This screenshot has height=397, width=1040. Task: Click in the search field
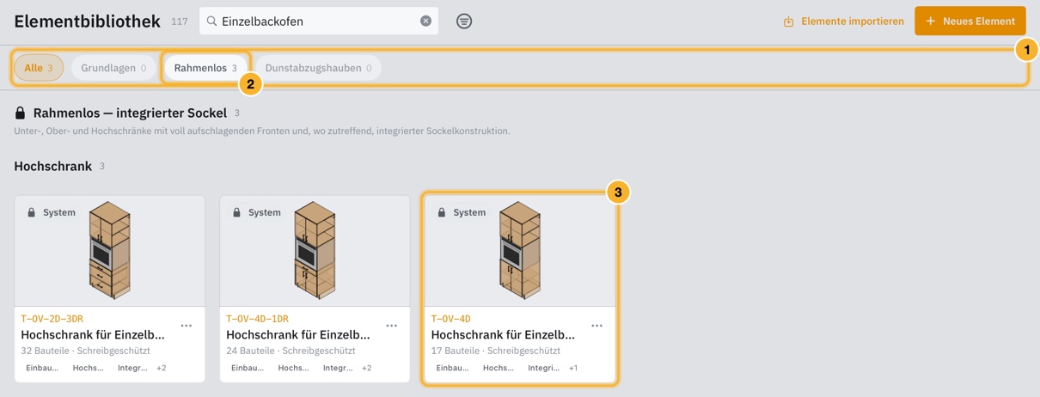pyautogui.click(x=318, y=21)
